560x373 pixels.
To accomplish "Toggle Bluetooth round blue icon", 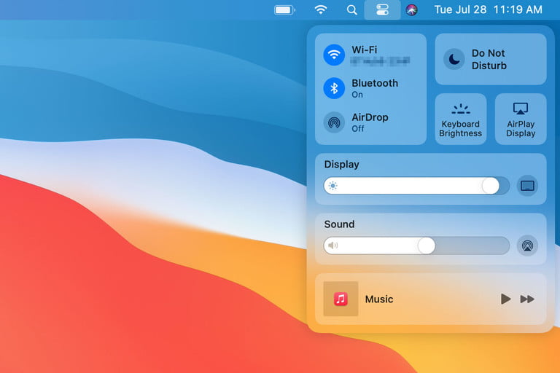I will pyautogui.click(x=334, y=88).
